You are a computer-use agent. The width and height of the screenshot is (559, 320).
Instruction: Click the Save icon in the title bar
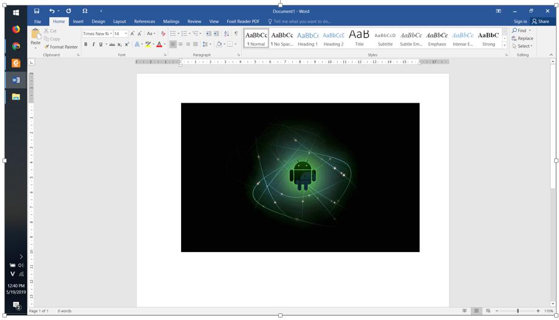click(x=36, y=11)
